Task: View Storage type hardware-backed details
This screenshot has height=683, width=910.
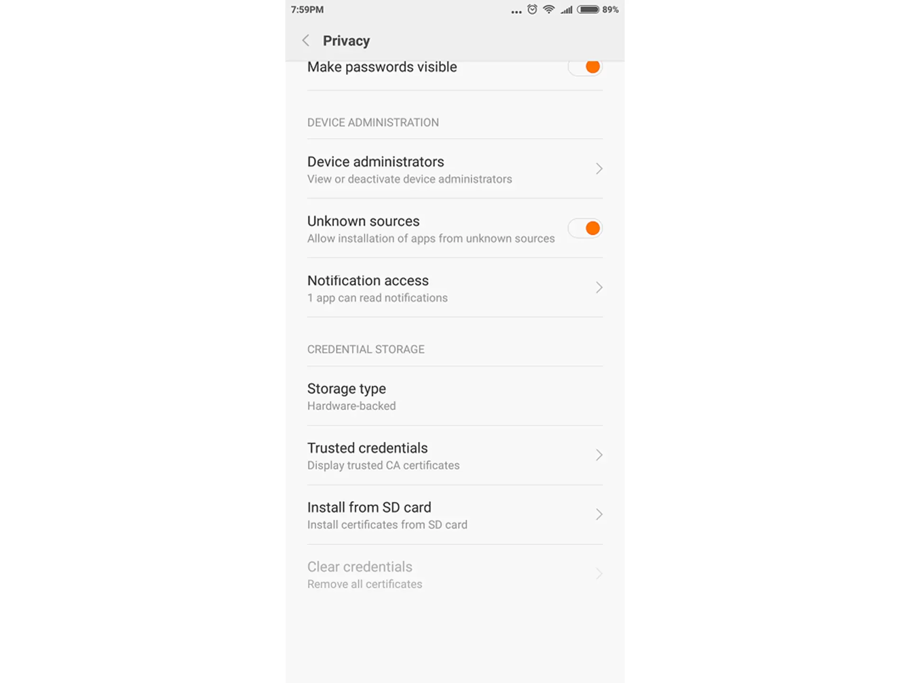Action: pyautogui.click(x=454, y=395)
